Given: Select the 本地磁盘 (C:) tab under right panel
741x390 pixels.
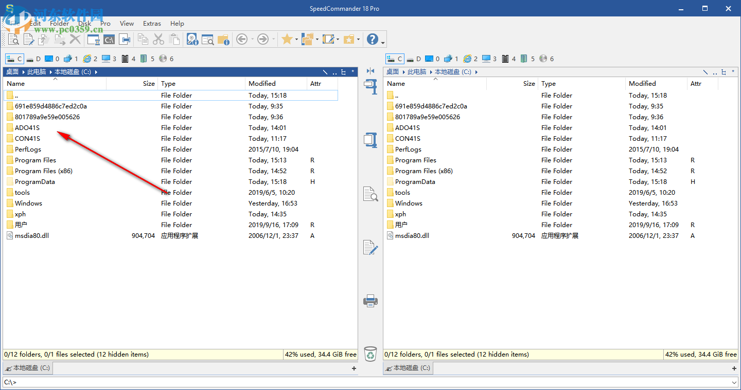Looking at the screenshot, I should [408, 368].
